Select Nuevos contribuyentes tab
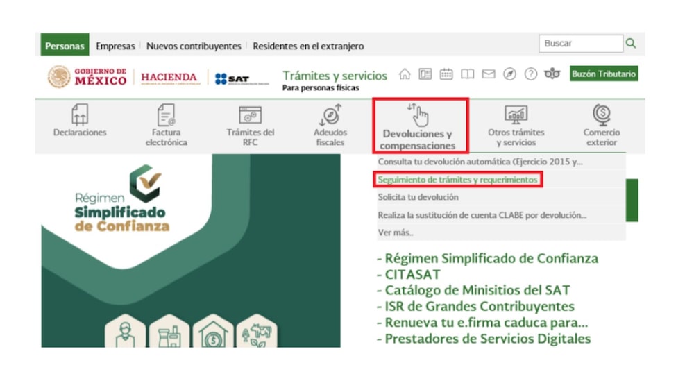 [x=194, y=46]
